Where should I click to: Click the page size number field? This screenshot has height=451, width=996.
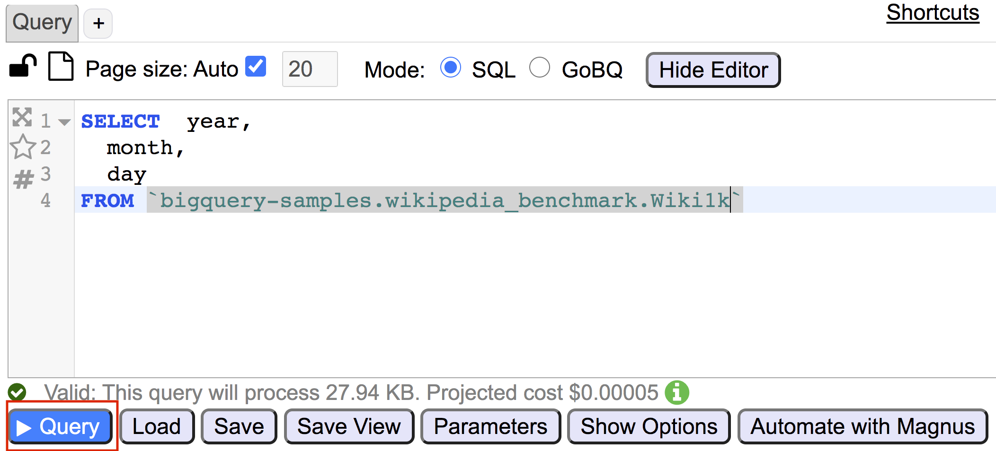(x=310, y=69)
